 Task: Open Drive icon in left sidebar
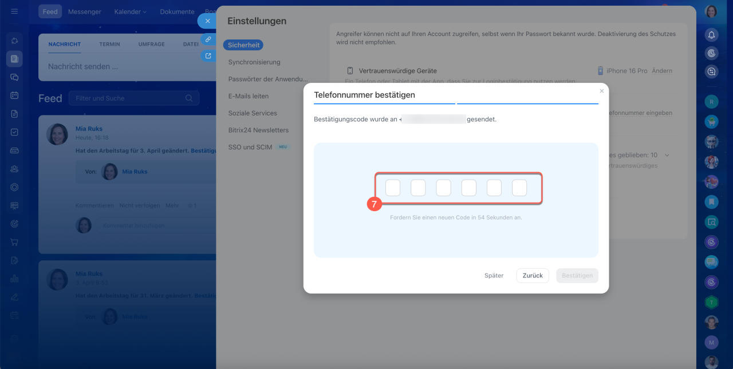coord(14,150)
